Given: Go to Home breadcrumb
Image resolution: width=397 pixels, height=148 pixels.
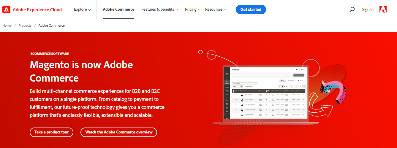Looking at the screenshot, I should (7, 26).
